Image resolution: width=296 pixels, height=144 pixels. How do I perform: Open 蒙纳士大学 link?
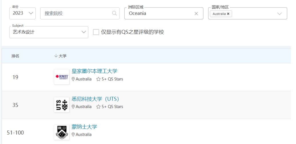pos(84,127)
